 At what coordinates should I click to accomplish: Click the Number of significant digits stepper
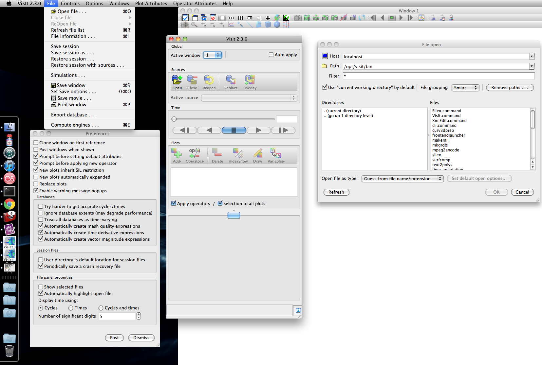pos(139,316)
